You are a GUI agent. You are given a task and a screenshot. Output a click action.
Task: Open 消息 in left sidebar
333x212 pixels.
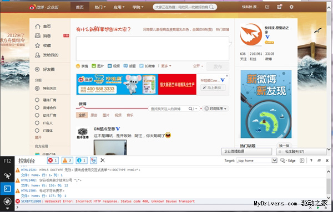click(43, 36)
